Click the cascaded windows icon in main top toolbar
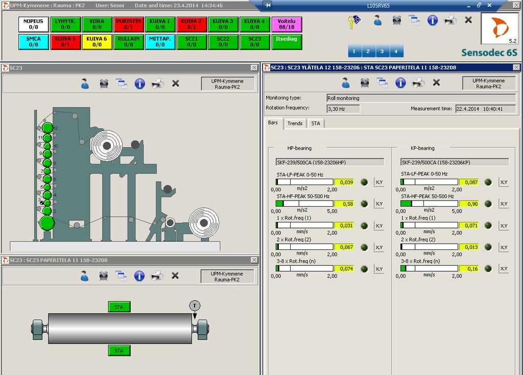 coord(414,21)
